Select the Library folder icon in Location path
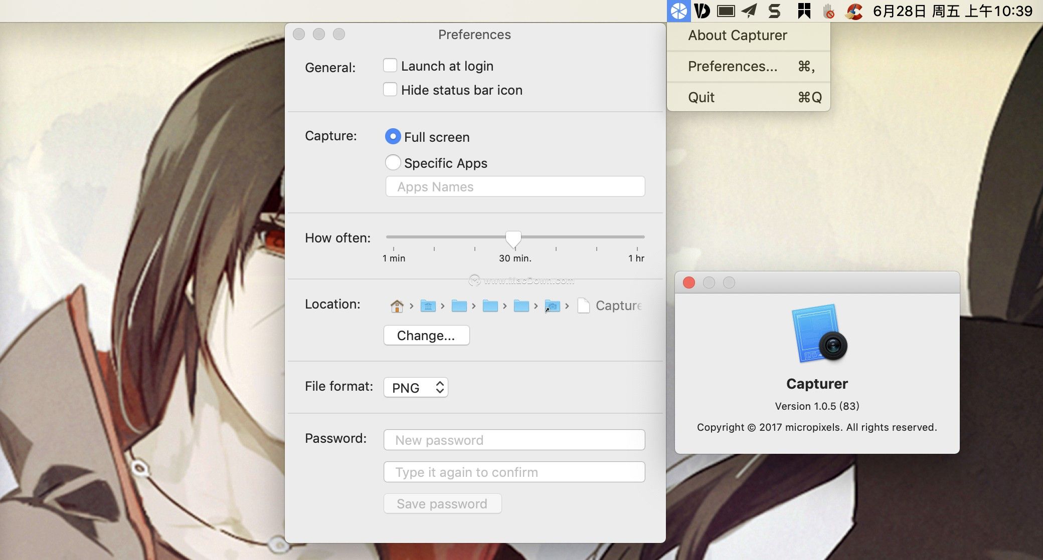The image size is (1043, 560). tap(428, 306)
